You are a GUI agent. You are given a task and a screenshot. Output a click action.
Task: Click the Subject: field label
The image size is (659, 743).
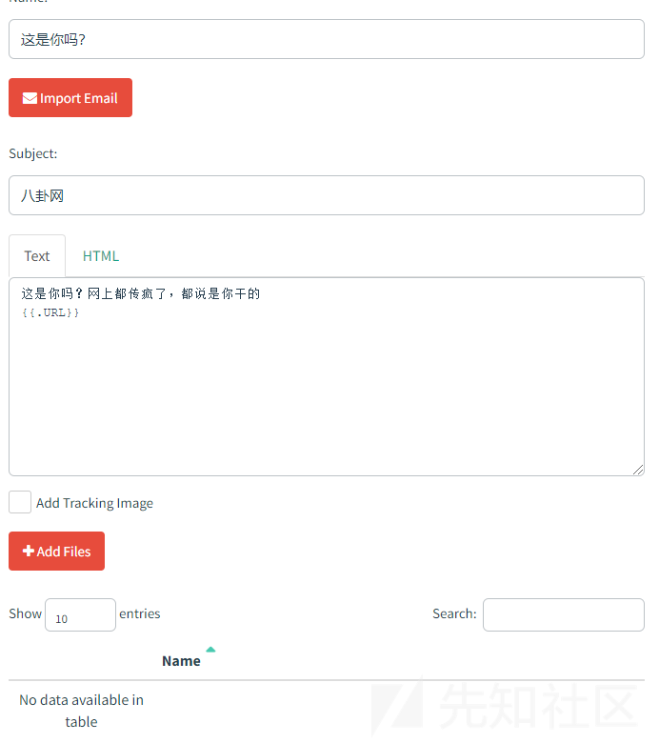click(33, 153)
